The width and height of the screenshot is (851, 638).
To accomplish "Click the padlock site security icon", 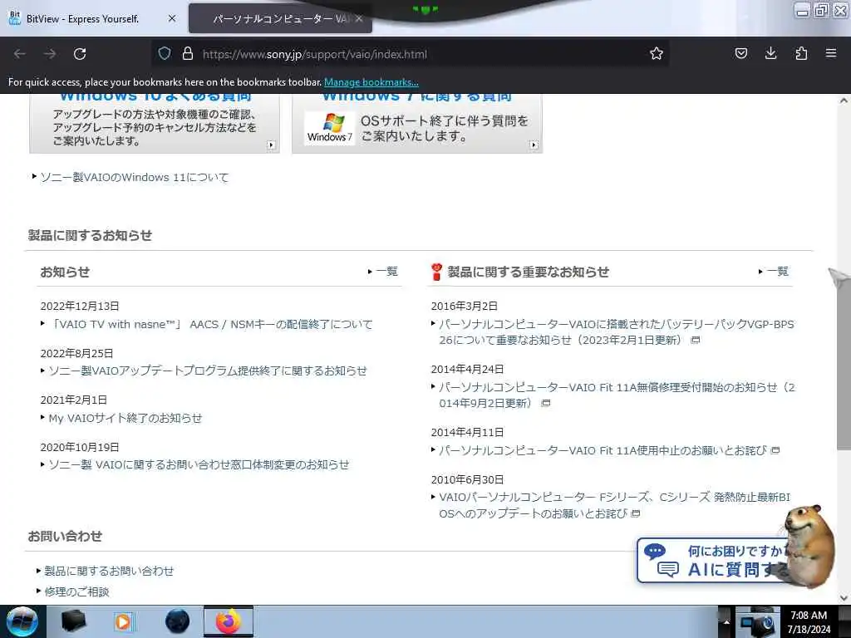I will [x=187, y=53].
